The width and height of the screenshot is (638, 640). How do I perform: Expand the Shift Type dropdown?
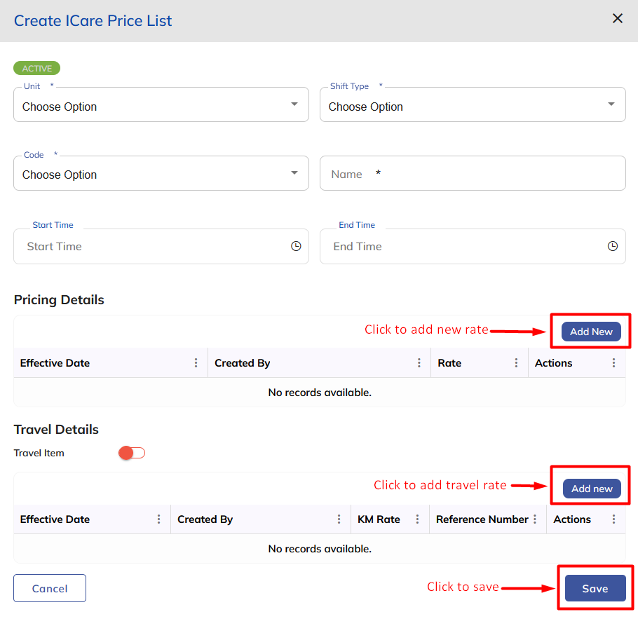(x=473, y=105)
